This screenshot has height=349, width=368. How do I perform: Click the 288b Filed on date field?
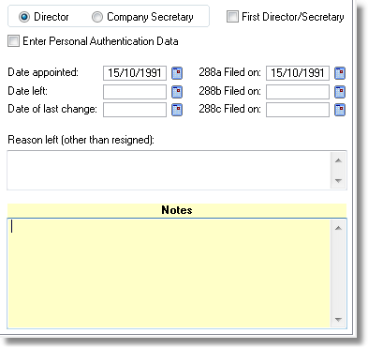(298, 92)
